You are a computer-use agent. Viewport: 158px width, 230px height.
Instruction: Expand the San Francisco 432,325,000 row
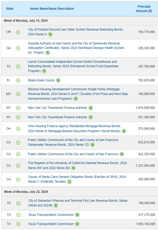[x=18, y=154]
